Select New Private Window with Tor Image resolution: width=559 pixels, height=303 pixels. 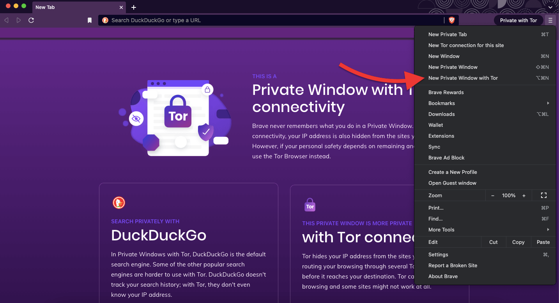pos(463,78)
